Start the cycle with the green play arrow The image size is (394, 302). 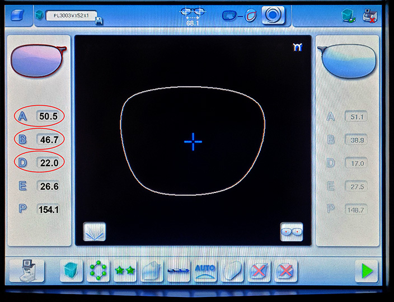pos(367,271)
